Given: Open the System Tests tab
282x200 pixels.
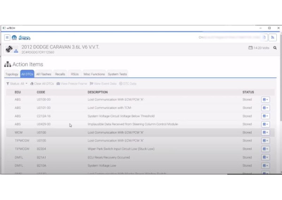Looking at the screenshot, I should tap(117, 74).
